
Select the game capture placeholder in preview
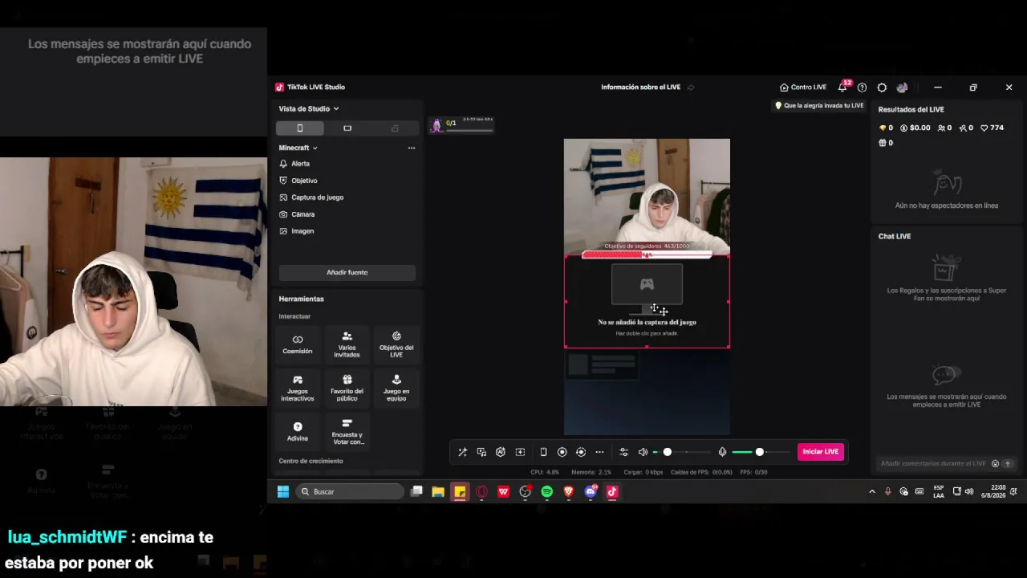(x=647, y=302)
